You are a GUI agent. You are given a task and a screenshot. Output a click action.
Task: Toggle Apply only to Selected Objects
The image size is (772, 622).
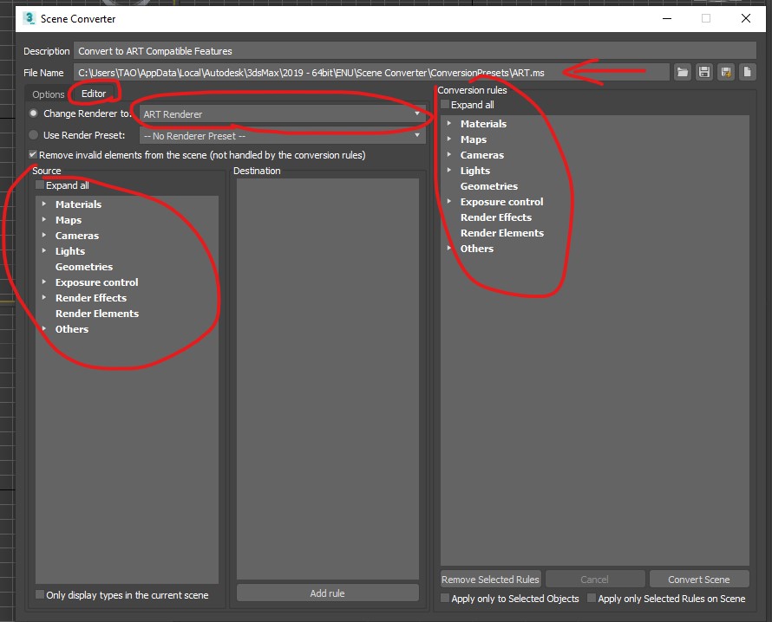click(x=445, y=599)
